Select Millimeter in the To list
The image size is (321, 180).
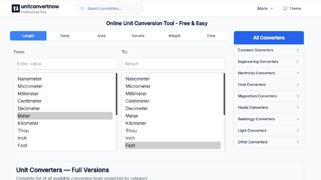(x=173, y=94)
